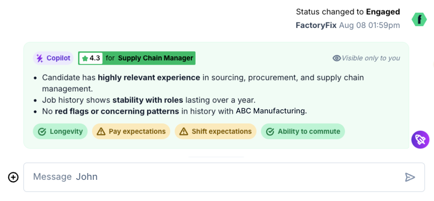The width and height of the screenshot is (434, 201).
Task: Send the message with paper plane icon
Action: (409, 177)
